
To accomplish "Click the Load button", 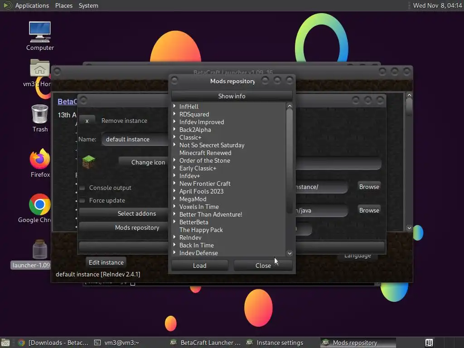I will 200,266.
